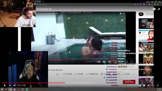Open the first recommended video thumbnail

pos(146,24)
